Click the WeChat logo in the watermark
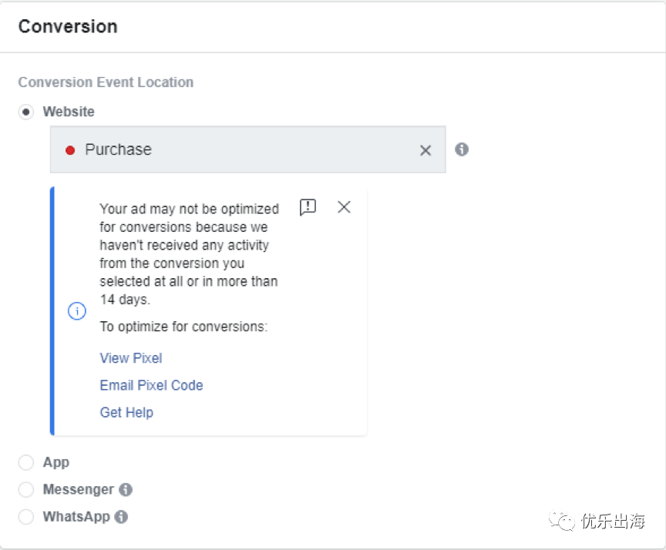The image size is (666, 550). click(563, 521)
